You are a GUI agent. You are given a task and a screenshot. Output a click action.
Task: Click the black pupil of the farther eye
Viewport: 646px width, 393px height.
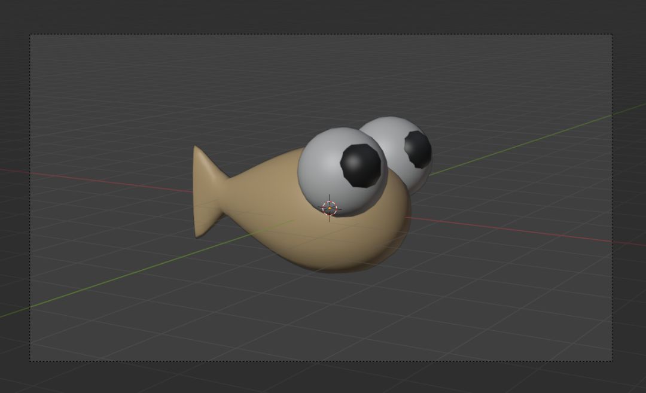[x=418, y=150]
